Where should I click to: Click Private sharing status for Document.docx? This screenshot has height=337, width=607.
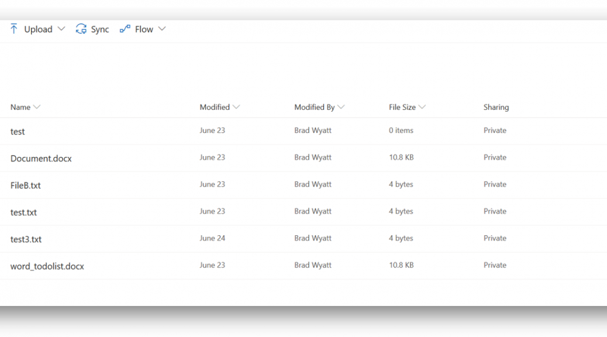[495, 157]
